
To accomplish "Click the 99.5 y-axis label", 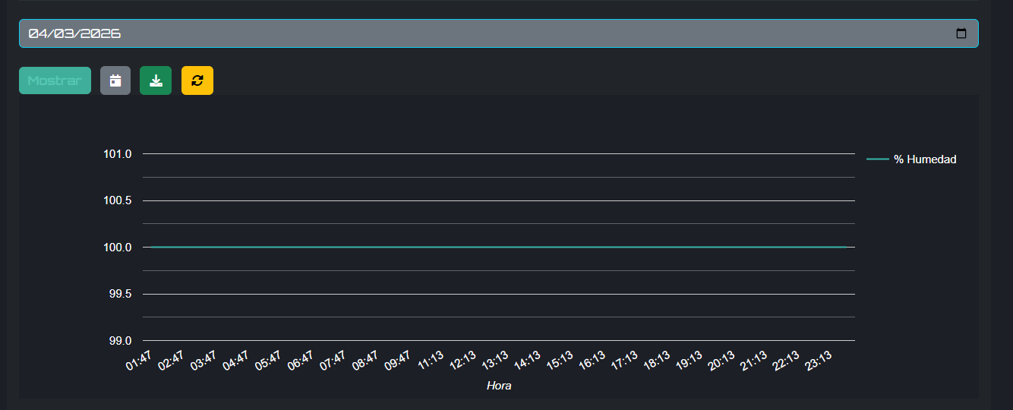I will coord(120,294).
